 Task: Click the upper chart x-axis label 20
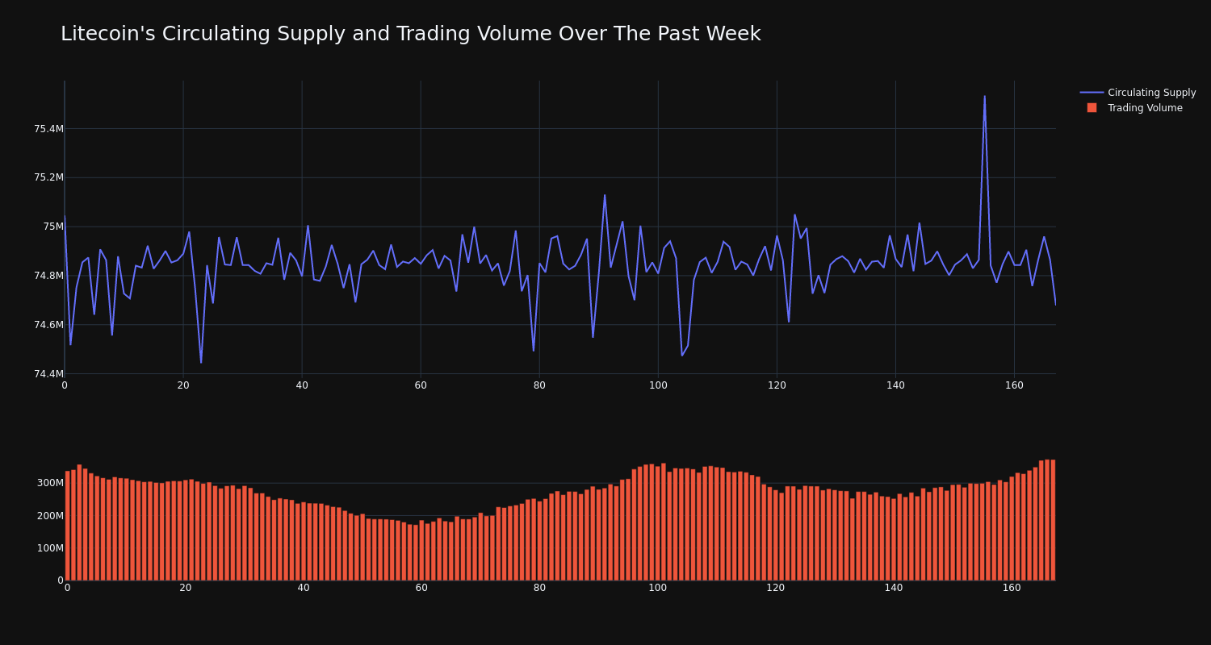[x=183, y=385]
